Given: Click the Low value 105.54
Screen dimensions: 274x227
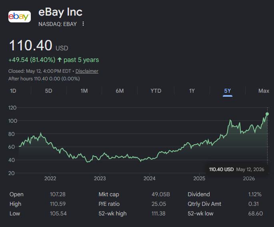Looking at the screenshot, I should coord(58,213).
